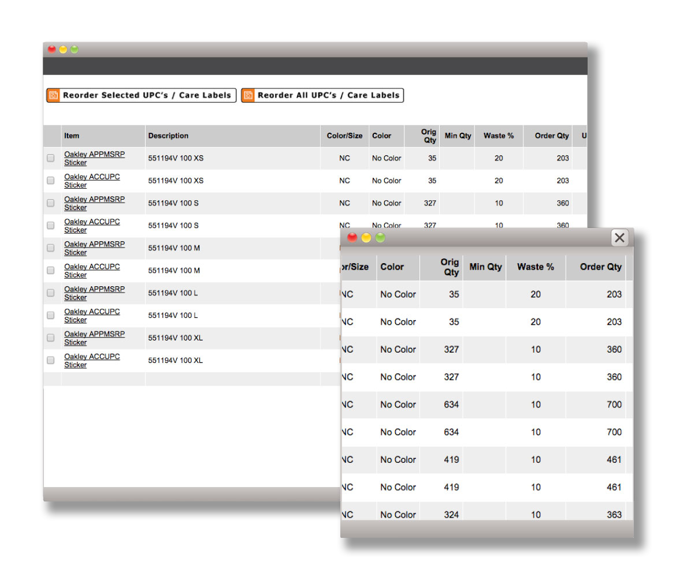
Task: Click first Order Qty 700 in front window
Action: point(614,405)
